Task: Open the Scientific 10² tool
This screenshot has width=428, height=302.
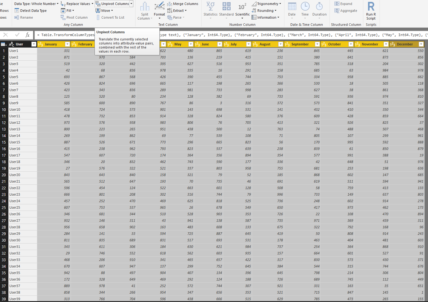Action: (x=242, y=11)
